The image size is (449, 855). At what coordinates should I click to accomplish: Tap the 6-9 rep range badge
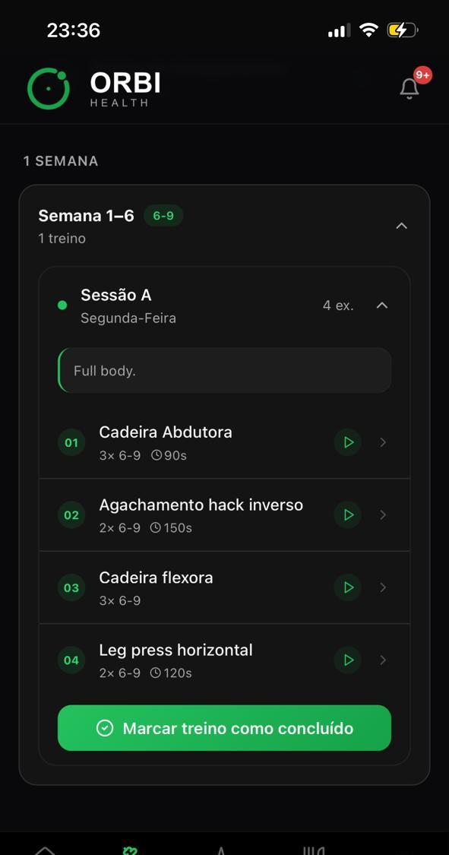coord(163,216)
